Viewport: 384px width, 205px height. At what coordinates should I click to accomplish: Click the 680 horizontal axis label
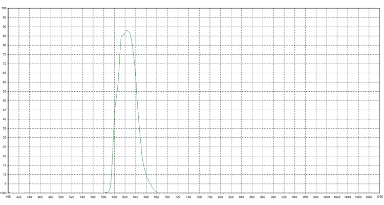point(157,197)
